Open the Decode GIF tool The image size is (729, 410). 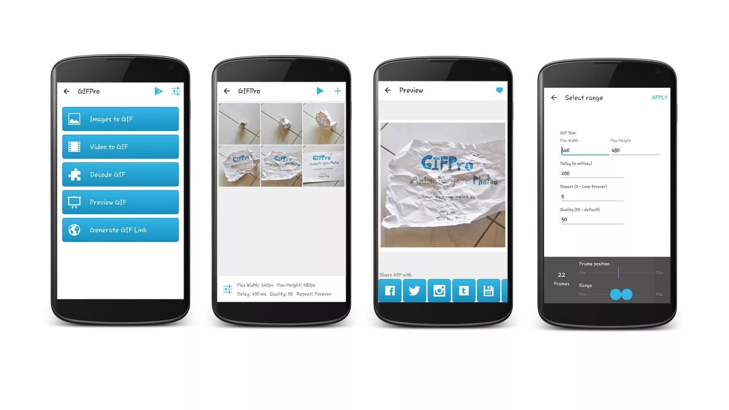(x=121, y=174)
